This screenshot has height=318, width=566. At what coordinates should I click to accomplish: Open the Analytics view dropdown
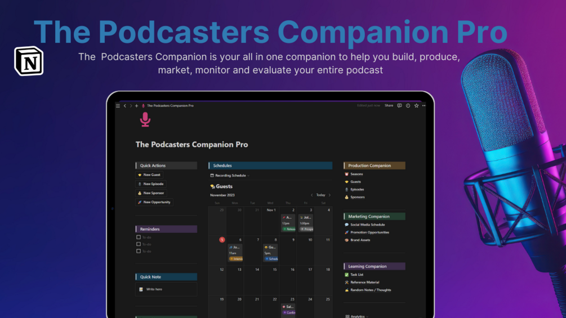(x=356, y=316)
